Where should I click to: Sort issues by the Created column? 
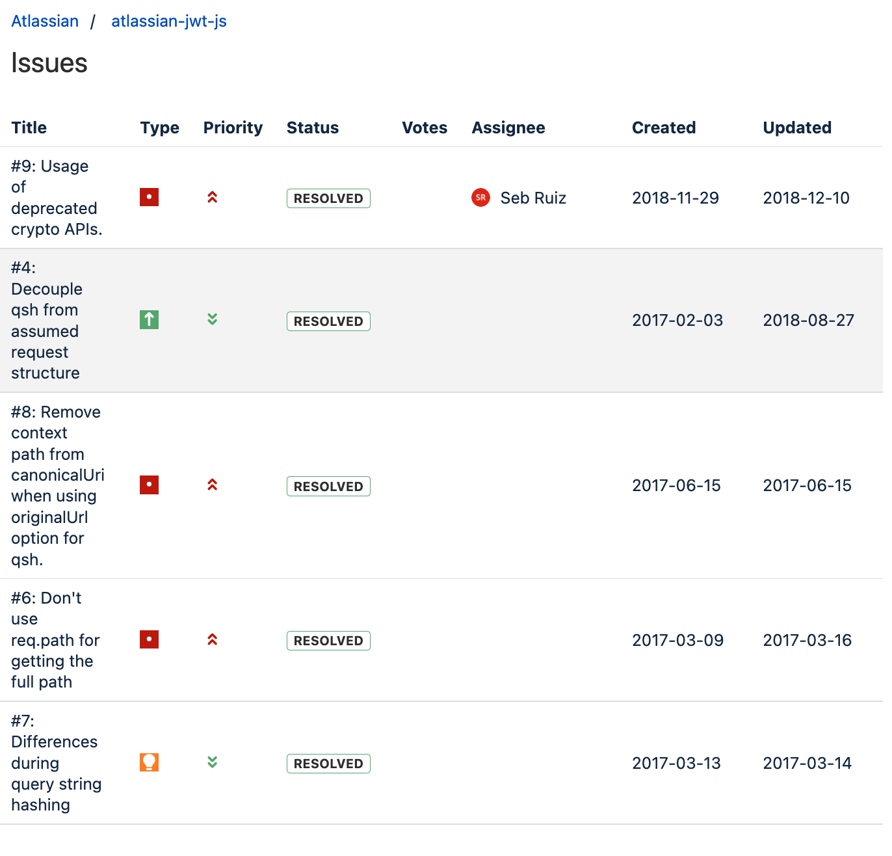coord(664,127)
